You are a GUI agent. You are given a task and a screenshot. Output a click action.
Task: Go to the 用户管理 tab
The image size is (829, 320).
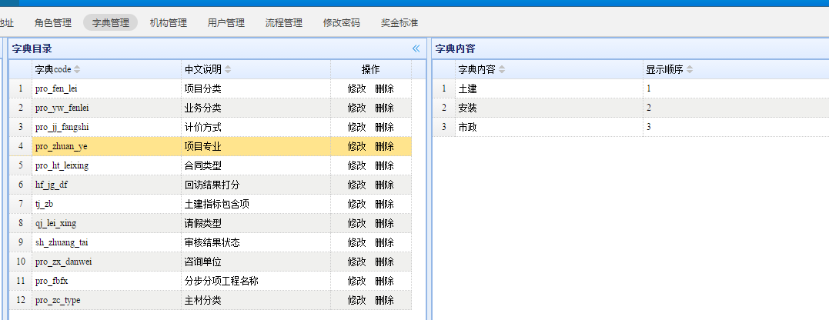coord(226,23)
